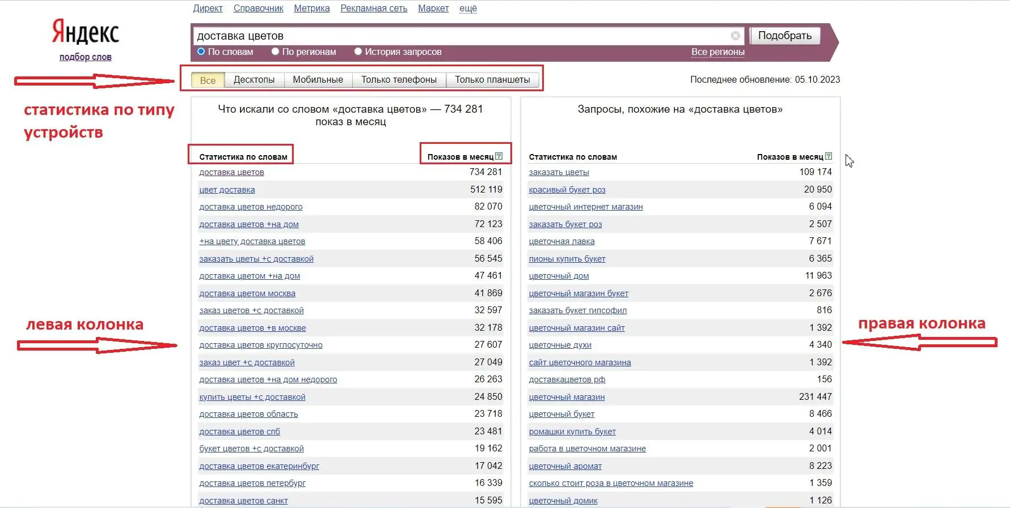
Task: Click the Яндекс logo
Action: [x=86, y=32]
